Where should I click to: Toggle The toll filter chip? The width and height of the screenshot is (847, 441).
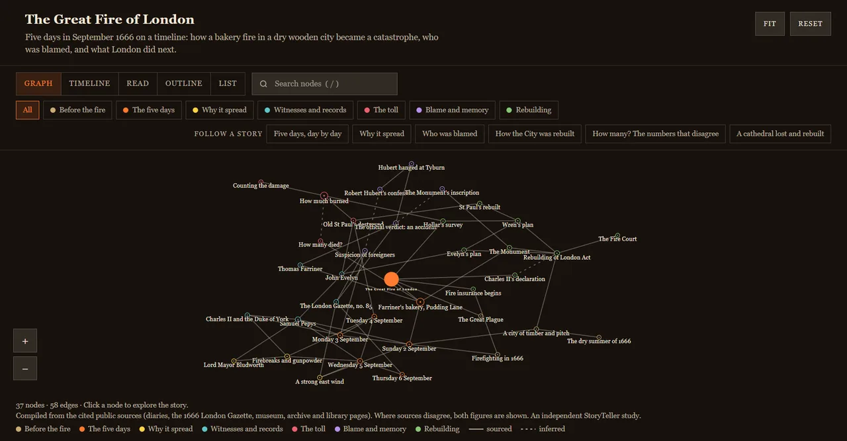[x=381, y=110]
